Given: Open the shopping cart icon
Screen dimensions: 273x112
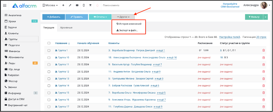Looking at the screenshot, I should [90, 5].
